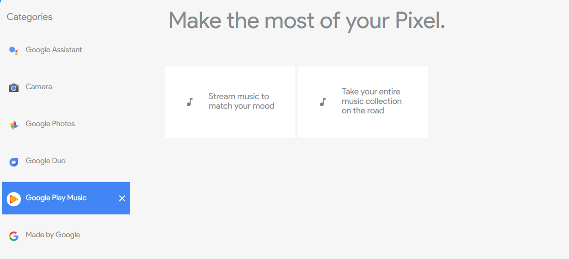Click the music note beside Stream music
Image resolution: width=569 pixels, height=259 pixels.
tap(189, 102)
